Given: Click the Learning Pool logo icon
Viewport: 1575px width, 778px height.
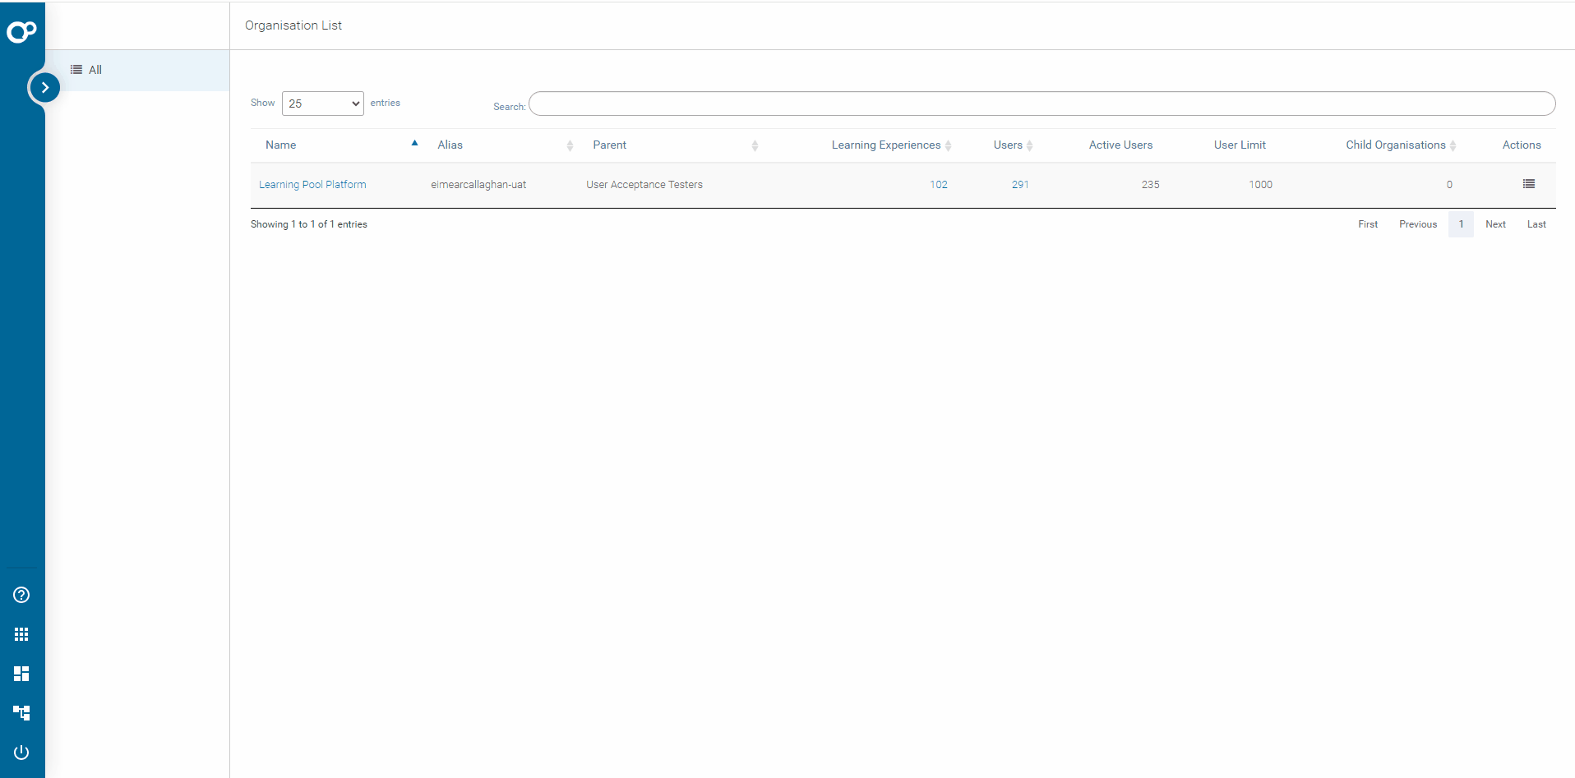Looking at the screenshot, I should tap(21, 31).
